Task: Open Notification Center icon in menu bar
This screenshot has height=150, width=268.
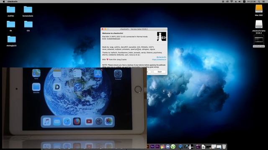Action: [x=263, y=1]
